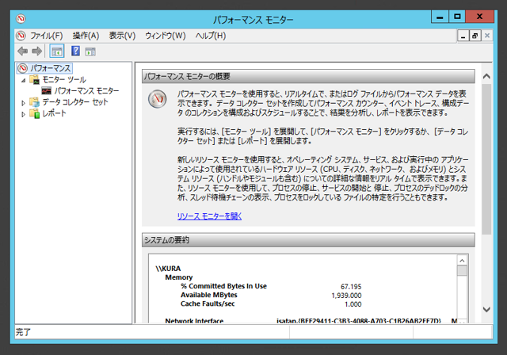507x355 pixels.
Task: Click the value 1,939.000
Action: 347,296
